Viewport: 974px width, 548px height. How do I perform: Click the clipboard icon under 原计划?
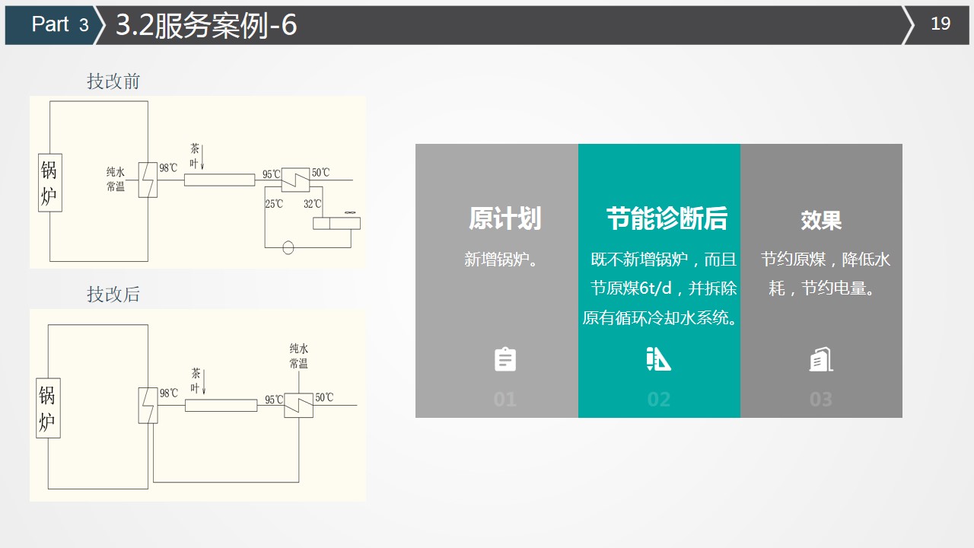click(505, 359)
